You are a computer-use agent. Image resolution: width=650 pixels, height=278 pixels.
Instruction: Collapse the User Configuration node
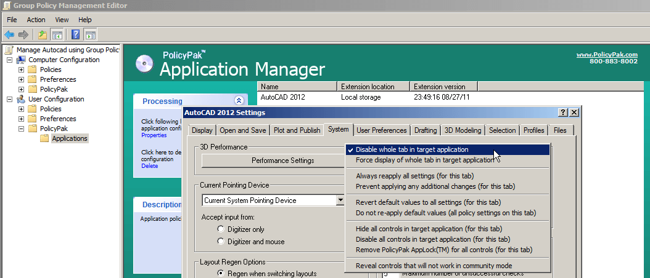point(9,99)
